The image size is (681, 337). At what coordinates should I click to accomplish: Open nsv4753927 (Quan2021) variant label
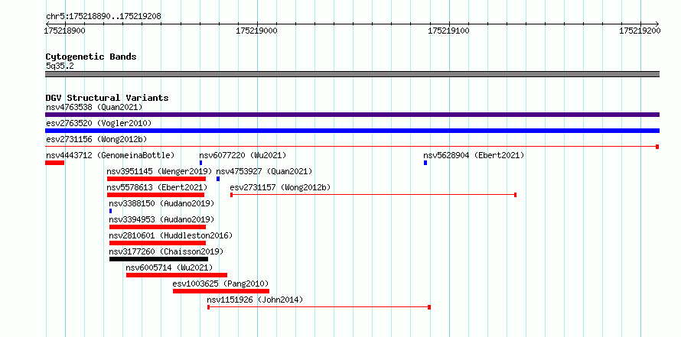click(264, 171)
